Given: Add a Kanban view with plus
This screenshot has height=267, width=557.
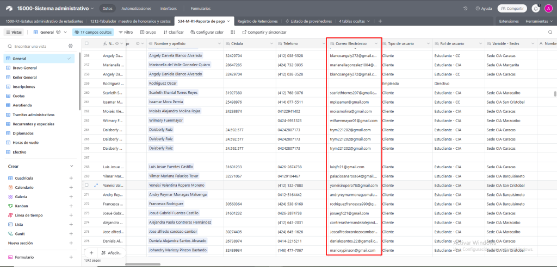Looking at the screenshot, I should coord(71,206).
